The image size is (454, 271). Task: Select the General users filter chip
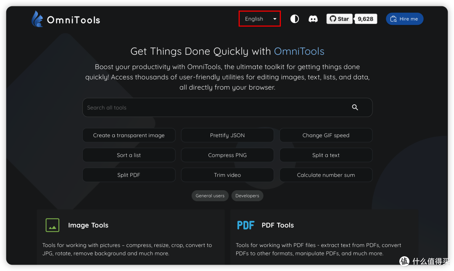(x=210, y=196)
